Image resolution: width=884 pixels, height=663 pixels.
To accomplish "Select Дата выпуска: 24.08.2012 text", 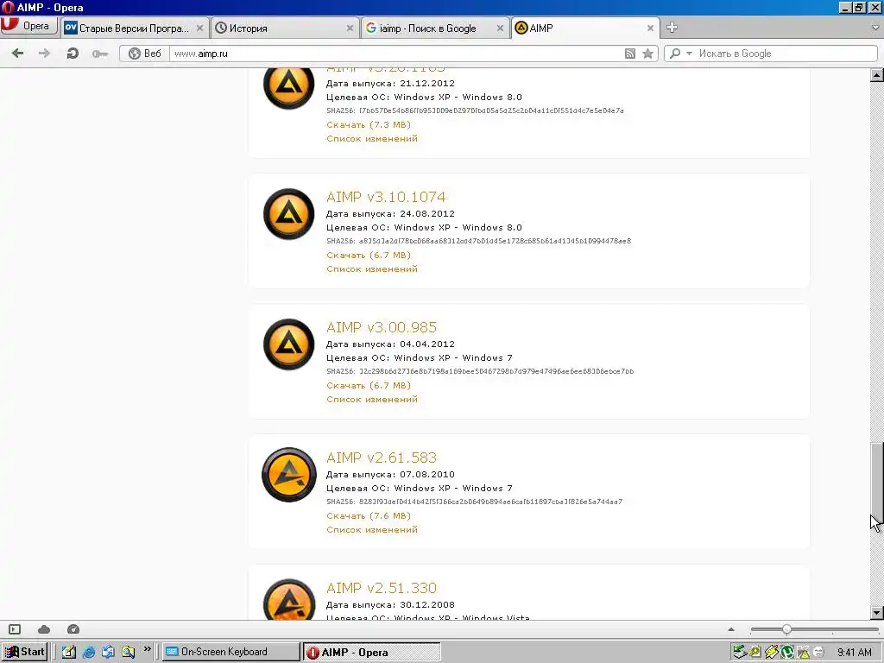I will coord(390,214).
